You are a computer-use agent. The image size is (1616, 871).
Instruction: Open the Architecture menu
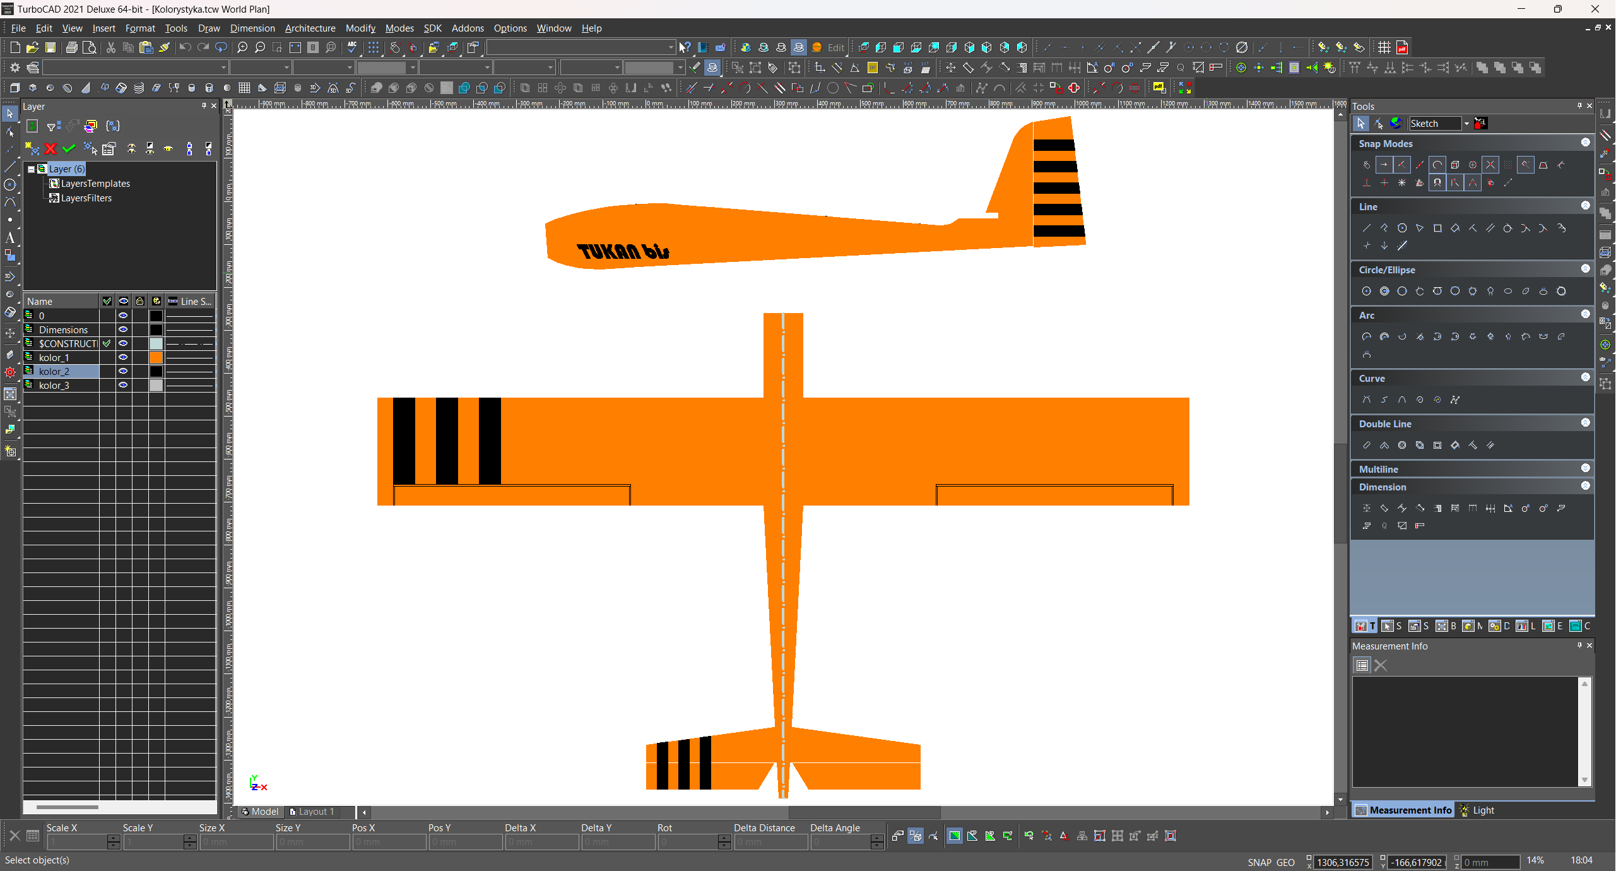tap(310, 28)
